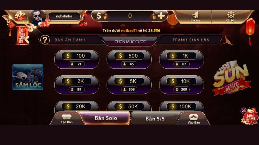Image resolution: width=259 pixels, height=145 pixels.
Task: Click the Sun Win logo top left
Action: (20, 16)
